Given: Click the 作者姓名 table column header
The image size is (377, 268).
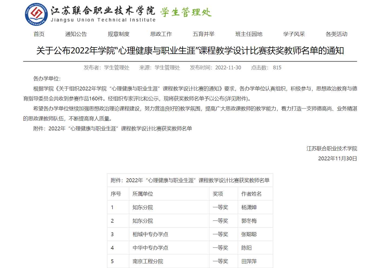Looking at the screenshot, I should (251, 194).
